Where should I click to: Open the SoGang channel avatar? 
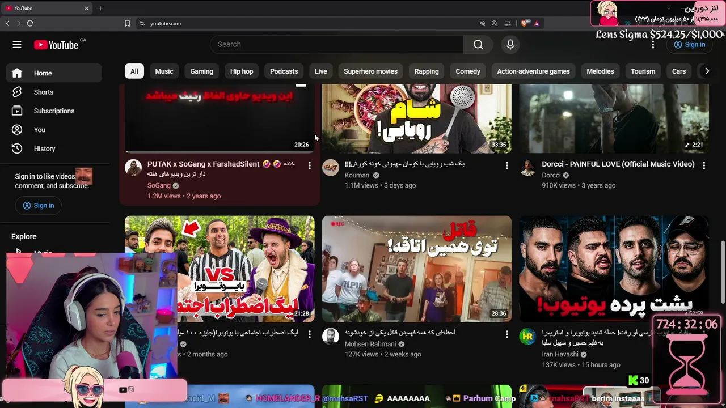[x=133, y=168]
